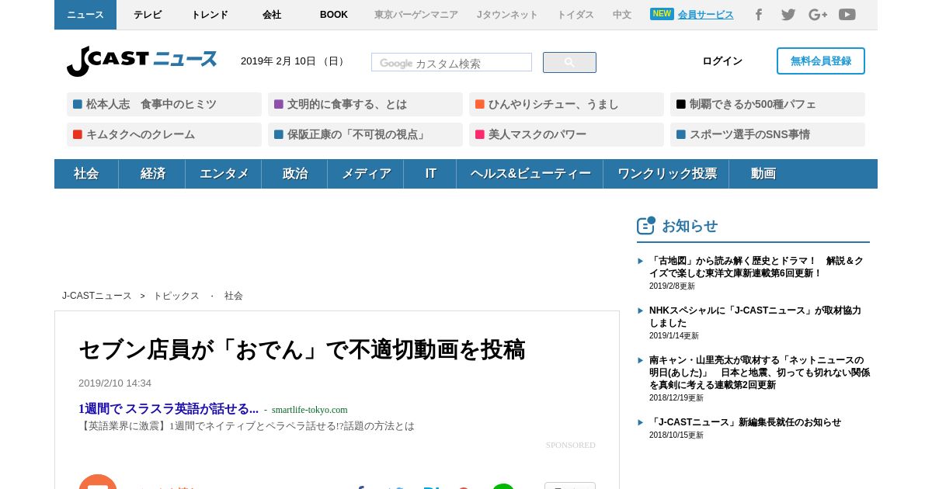Click the header date 2019年 2月 10日

(294, 61)
